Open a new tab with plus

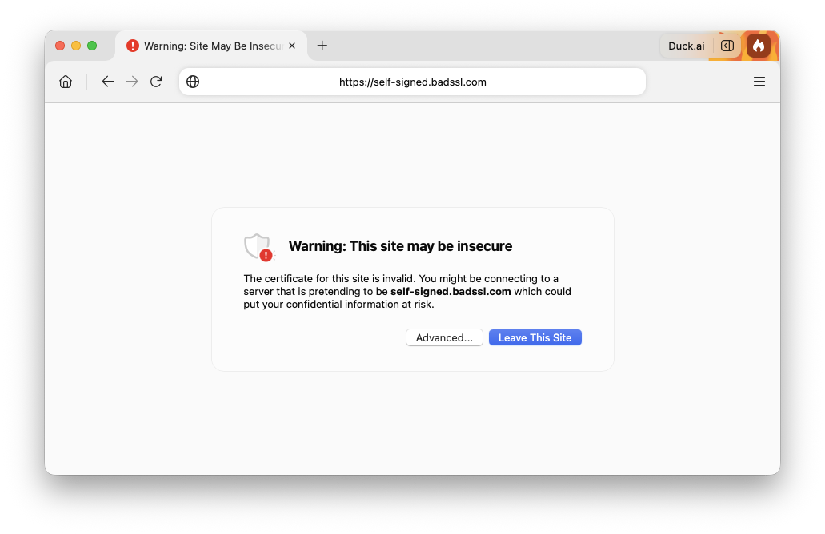point(322,46)
